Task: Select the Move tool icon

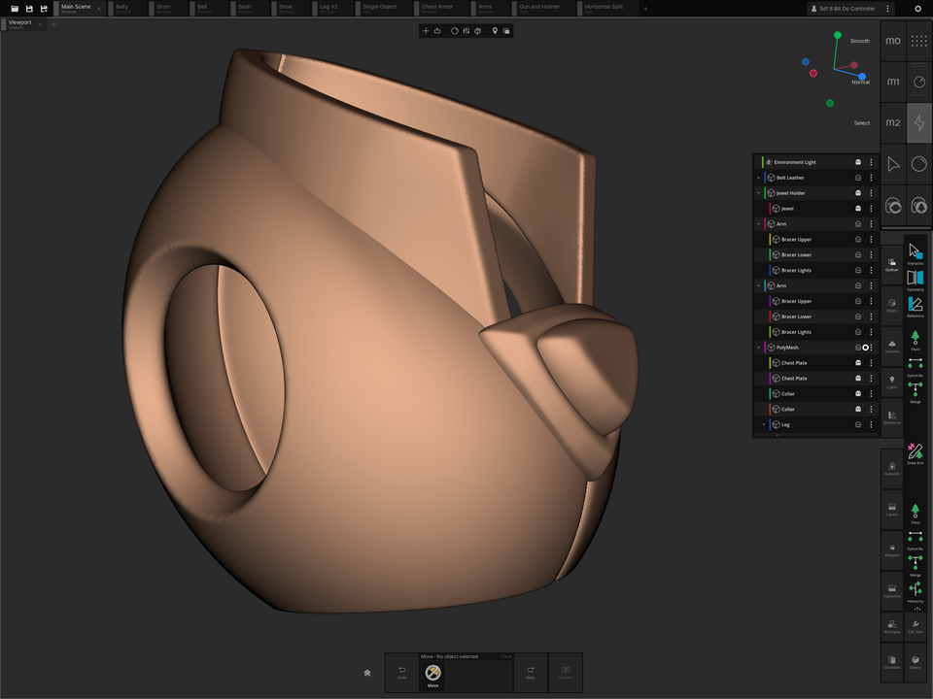Action: pyautogui.click(x=433, y=673)
